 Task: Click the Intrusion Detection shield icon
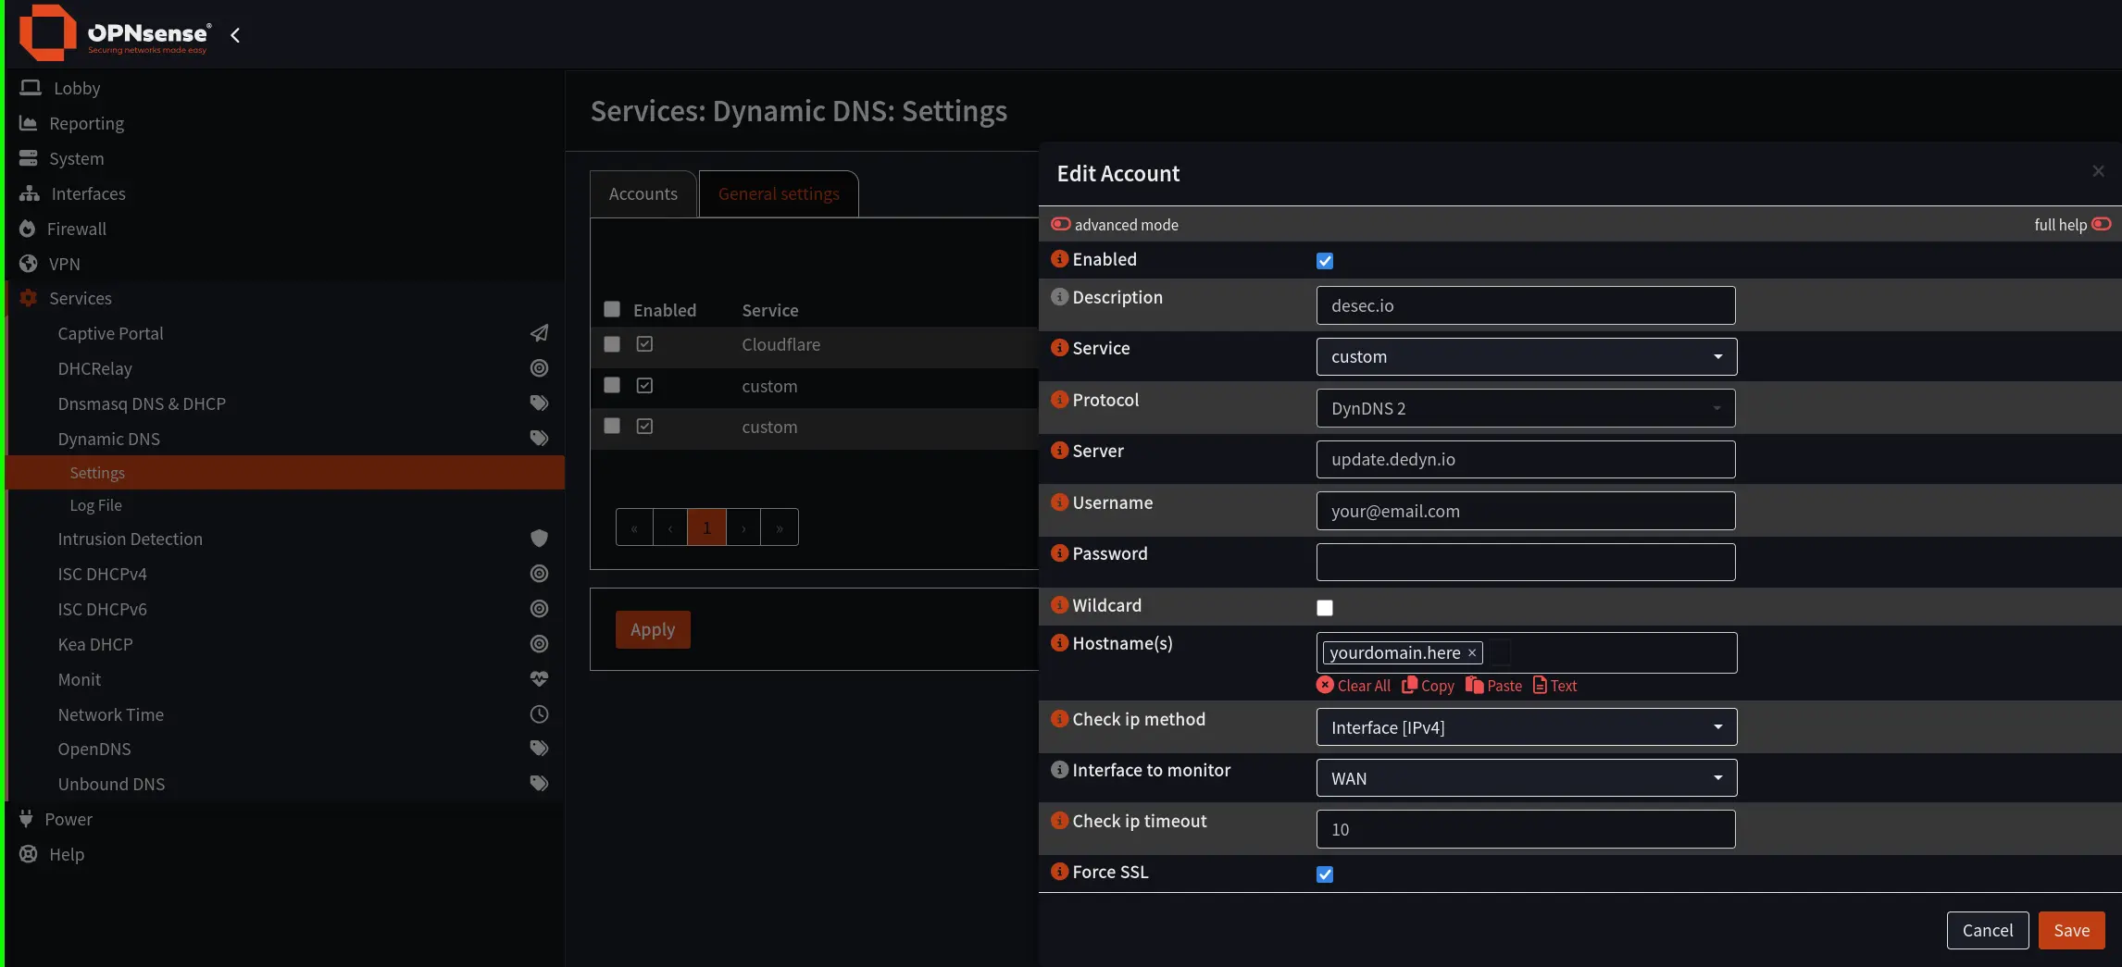(539, 539)
